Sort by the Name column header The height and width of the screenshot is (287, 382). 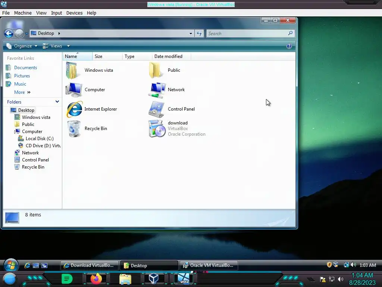point(78,56)
